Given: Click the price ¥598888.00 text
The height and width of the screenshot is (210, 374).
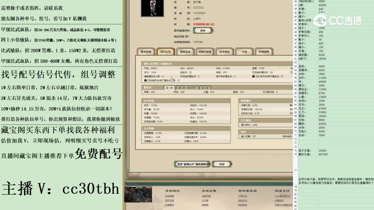Looking at the screenshot, I should (x=204, y=24).
